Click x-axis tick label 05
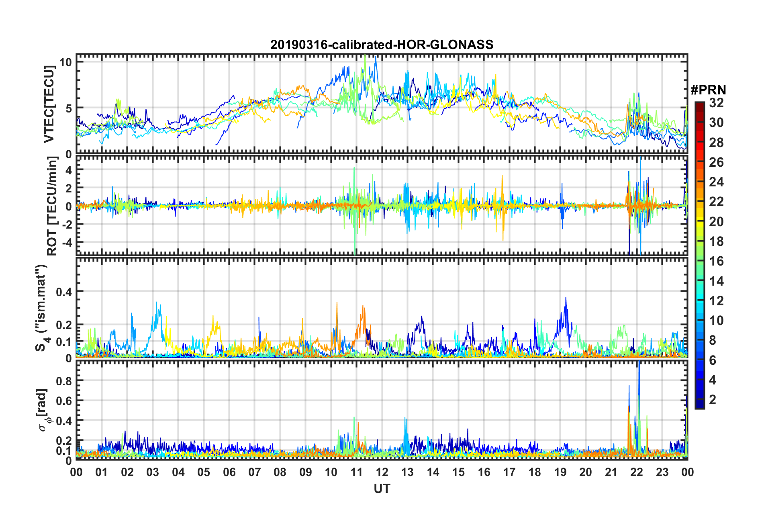Viewport: 764px width, 511px height. point(204,472)
